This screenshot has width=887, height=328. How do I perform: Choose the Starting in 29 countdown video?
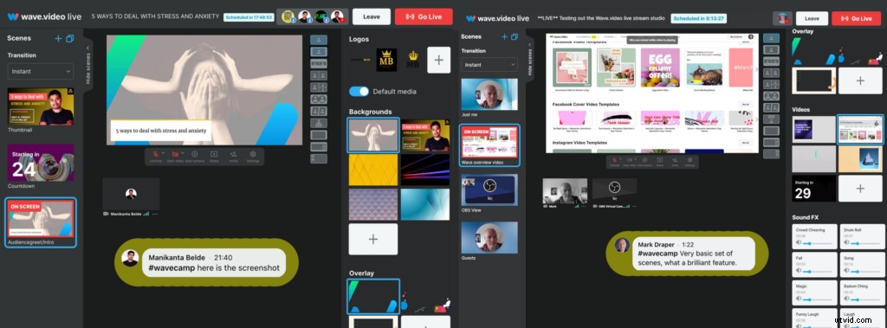tap(813, 189)
